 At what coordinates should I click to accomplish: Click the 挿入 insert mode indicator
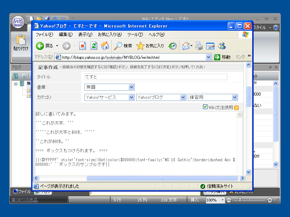point(195,200)
